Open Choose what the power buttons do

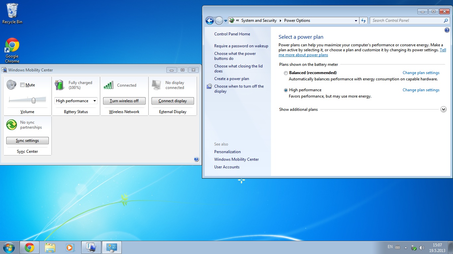(235, 56)
